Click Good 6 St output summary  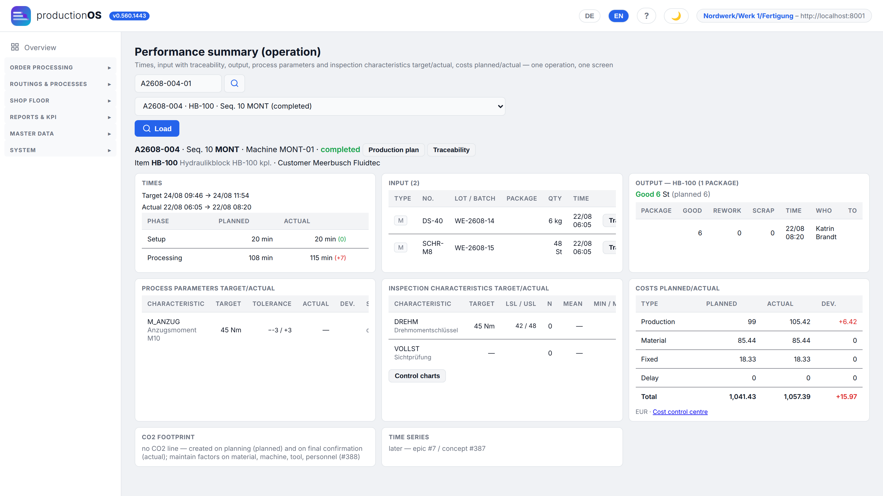click(672, 194)
